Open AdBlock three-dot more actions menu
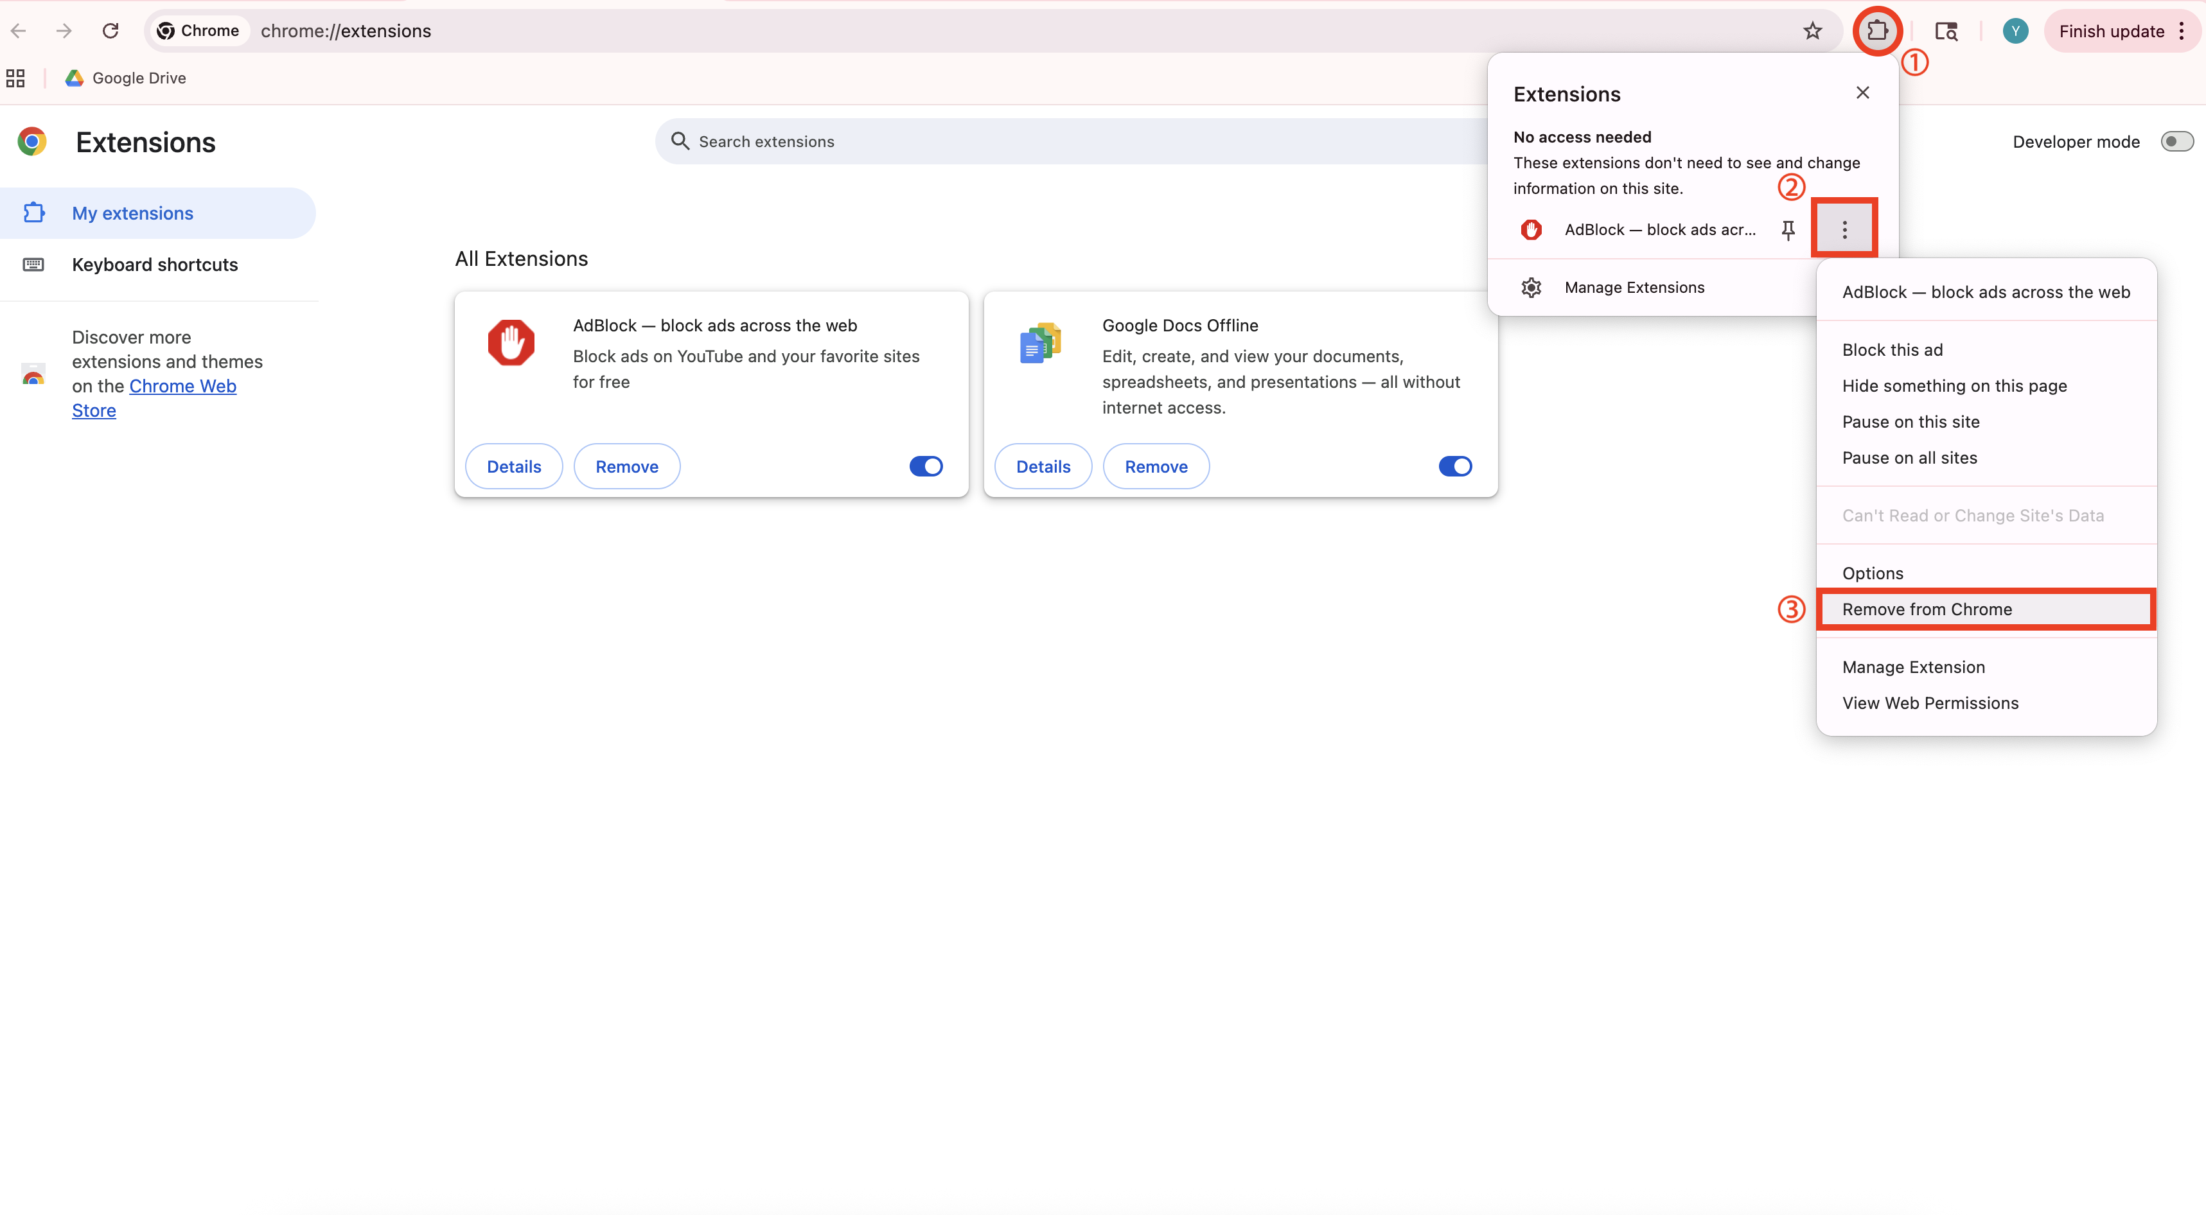2206x1215 pixels. [1844, 229]
